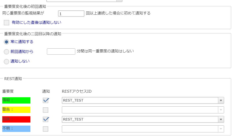Click REST_TEST text in the 危険 row combo box

[x=73, y=120]
